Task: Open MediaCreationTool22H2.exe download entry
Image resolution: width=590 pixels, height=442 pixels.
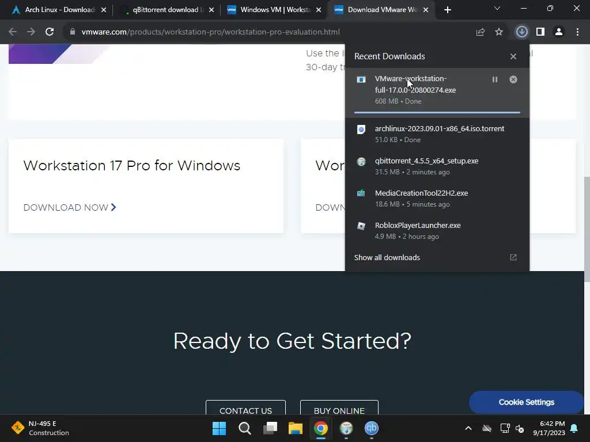Action: point(437,199)
